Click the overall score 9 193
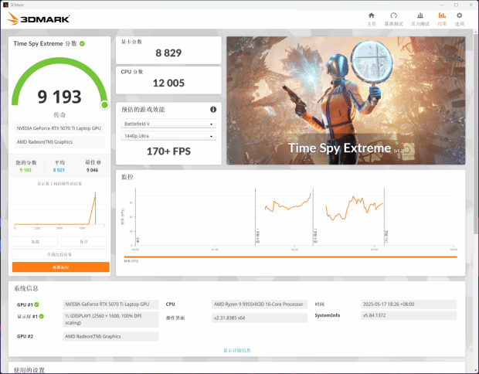Screen dimensions: 479x374 (59, 97)
